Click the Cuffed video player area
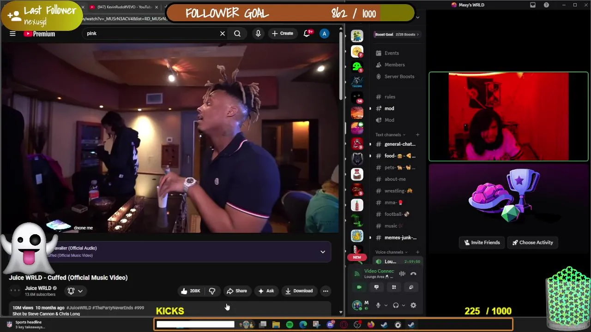The height and width of the screenshot is (332, 591). [170, 138]
